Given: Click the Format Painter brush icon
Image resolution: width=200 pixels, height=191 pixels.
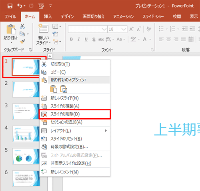Looking at the screenshot, I should click(x=22, y=42).
